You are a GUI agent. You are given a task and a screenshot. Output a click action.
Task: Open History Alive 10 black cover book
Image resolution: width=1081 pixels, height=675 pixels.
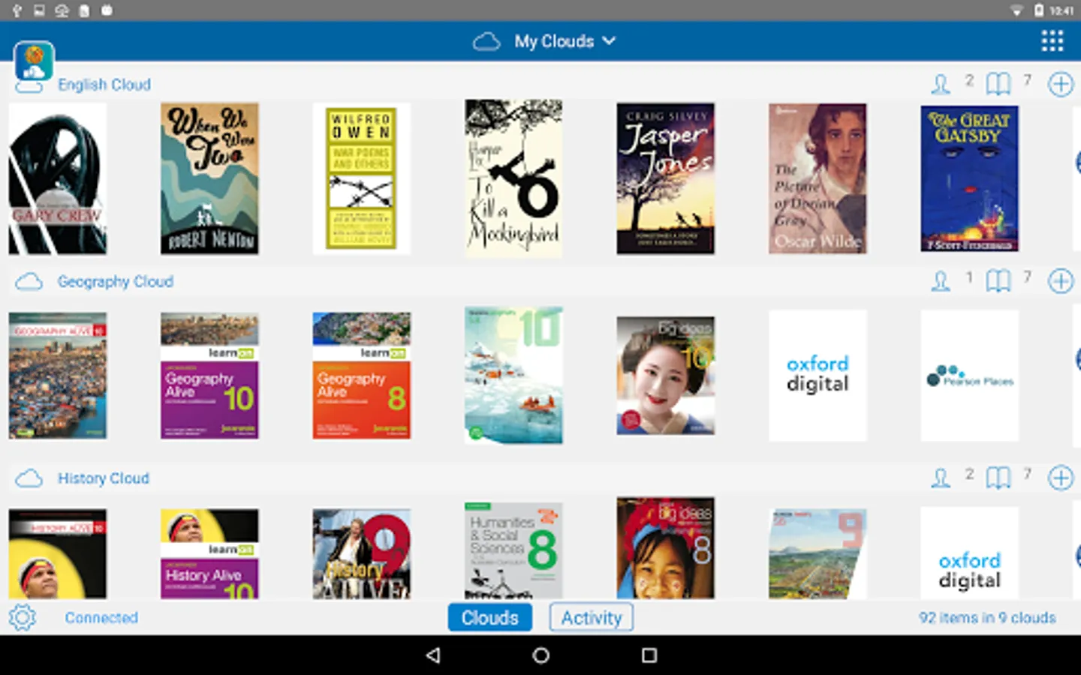(x=58, y=553)
